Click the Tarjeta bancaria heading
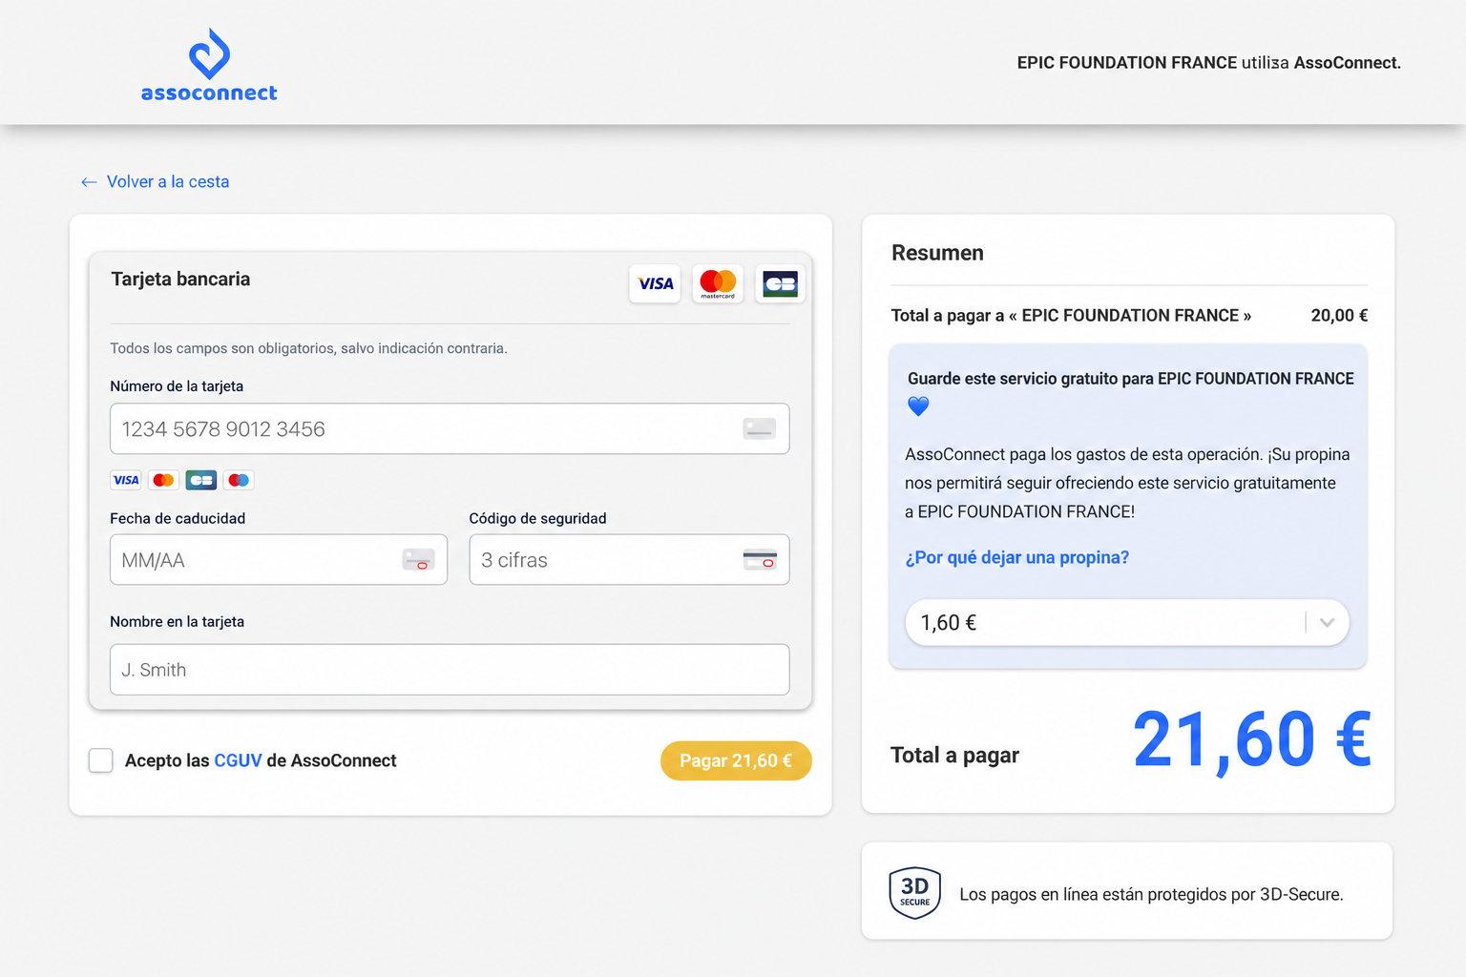Viewport: 1466px width, 977px height. [180, 280]
